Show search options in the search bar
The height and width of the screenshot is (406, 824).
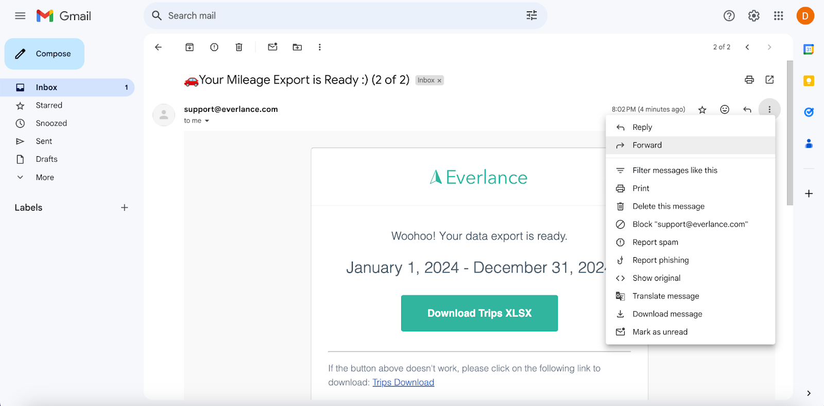531,16
